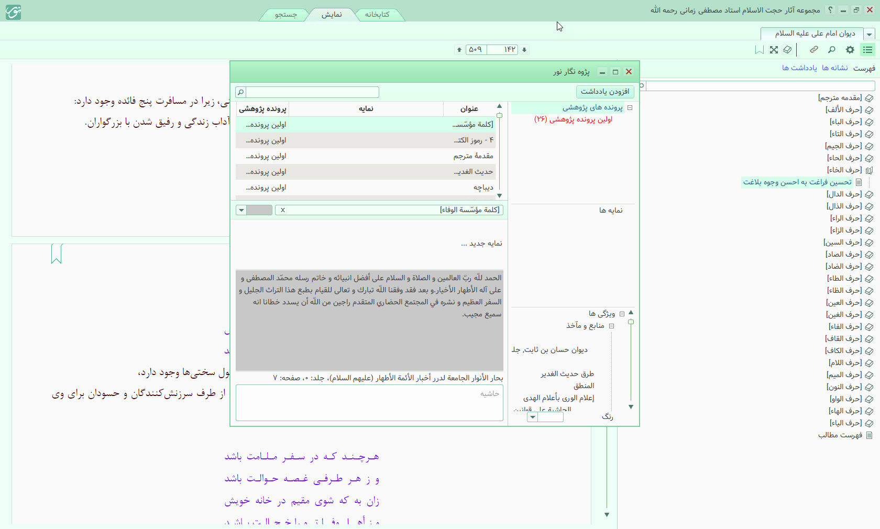Screen dimensions: 880x529
Task: Click the gray color swatch next to index field
Action: tap(259, 210)
